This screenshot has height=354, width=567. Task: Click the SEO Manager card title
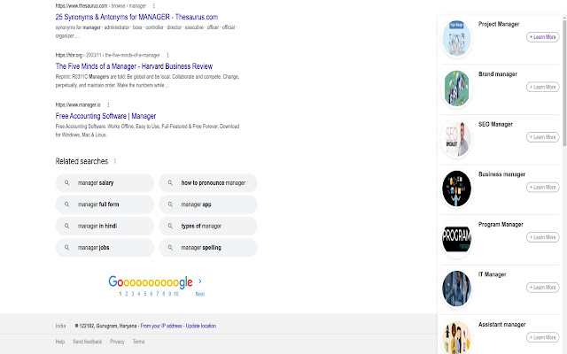[495, 124]
